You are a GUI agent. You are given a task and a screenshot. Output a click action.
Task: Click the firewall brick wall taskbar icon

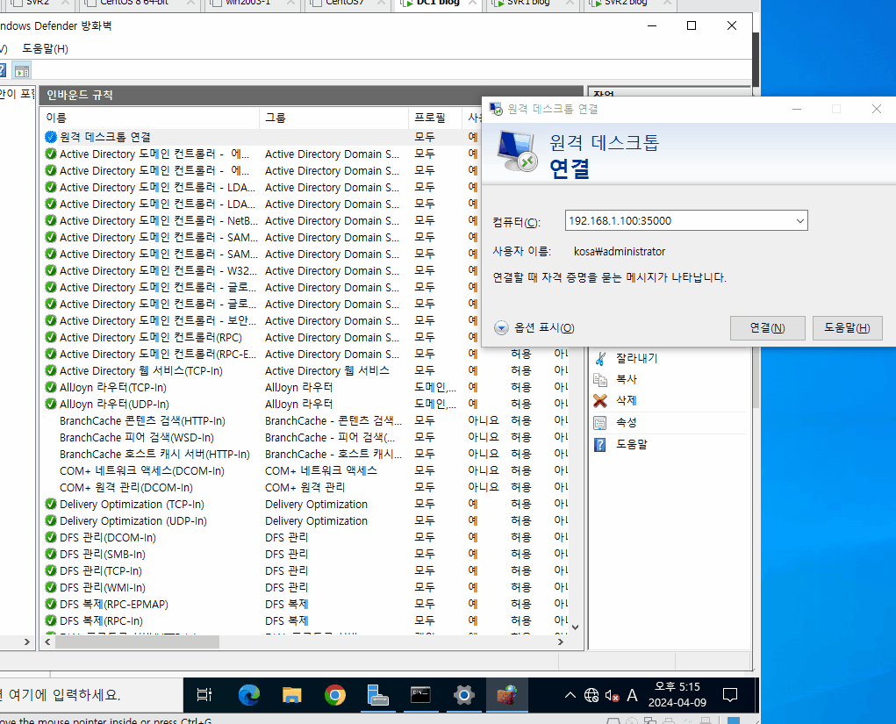[507, 695]
